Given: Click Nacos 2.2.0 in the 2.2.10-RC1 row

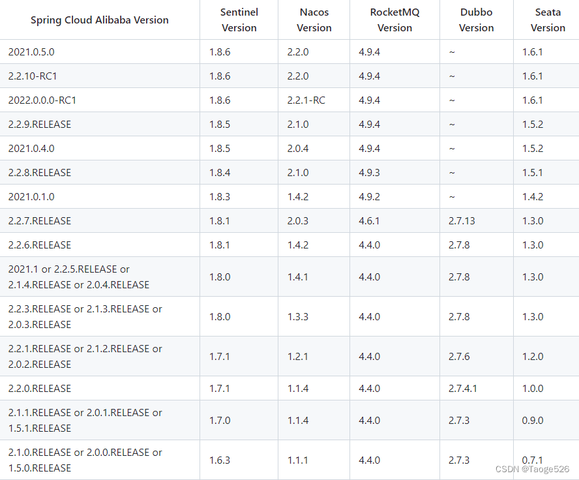Looking at the screenshot, I should point(297,76).
